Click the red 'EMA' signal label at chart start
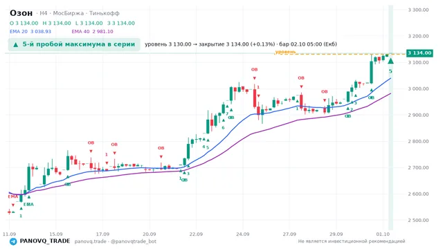 [x=12, y=196]
